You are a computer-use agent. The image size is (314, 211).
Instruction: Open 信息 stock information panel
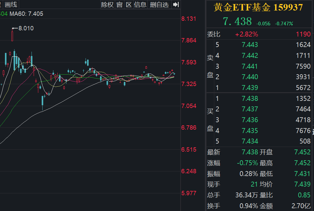tap(140, 4)
